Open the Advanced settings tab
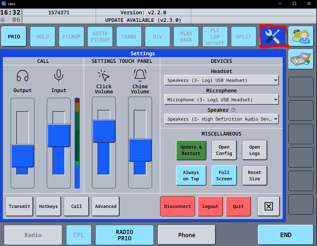 [x=106, y=206]
